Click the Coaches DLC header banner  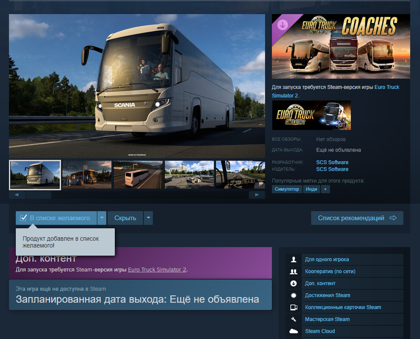341,46
